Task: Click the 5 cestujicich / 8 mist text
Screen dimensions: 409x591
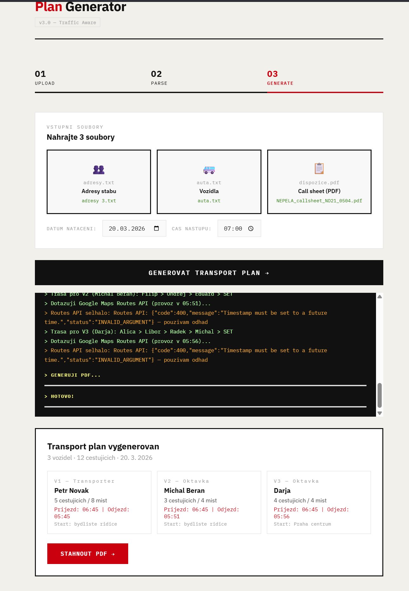Action: point(81,500)
